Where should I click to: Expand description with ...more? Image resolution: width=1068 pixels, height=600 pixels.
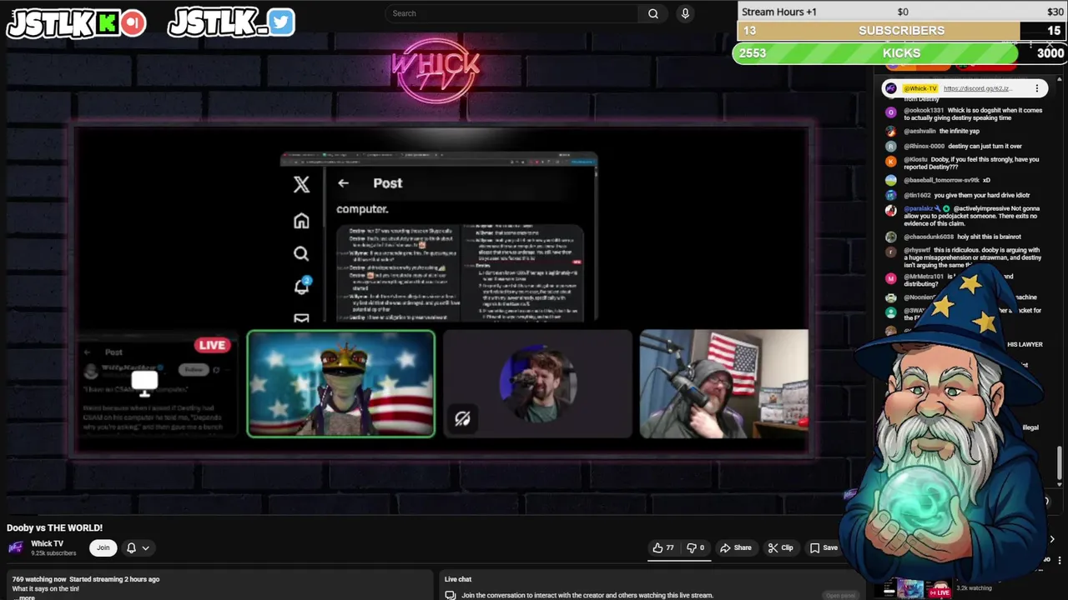25,597
